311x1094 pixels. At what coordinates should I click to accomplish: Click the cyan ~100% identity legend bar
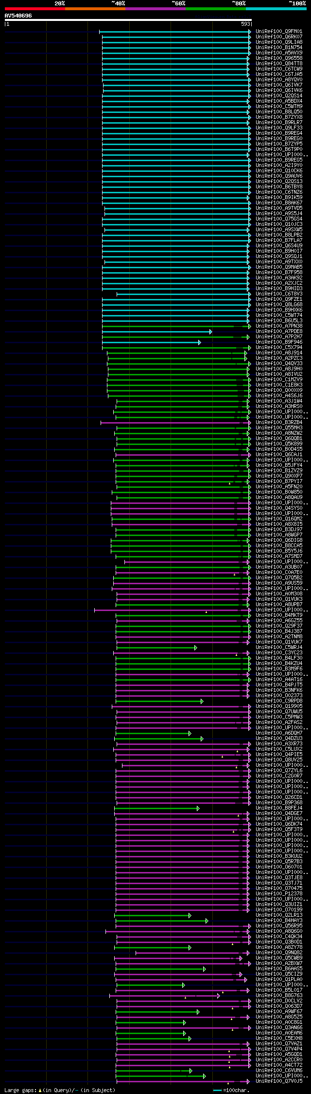[276, 9]
